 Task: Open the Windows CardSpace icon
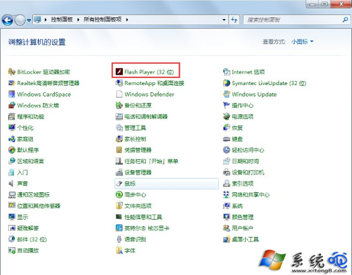(x=12, y=94)
